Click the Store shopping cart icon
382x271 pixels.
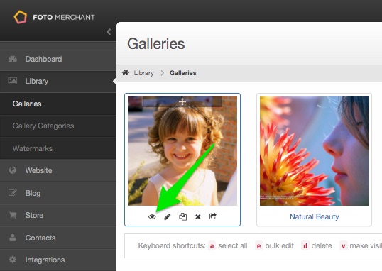click(13, 215)
